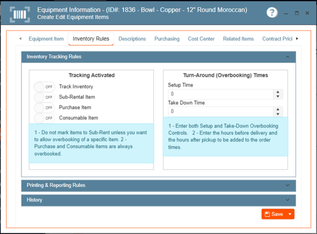The height and width of the screenshot is (234, 317).
Task: Expand the Printing & Reporting Rules section
Action: [287, 186]
